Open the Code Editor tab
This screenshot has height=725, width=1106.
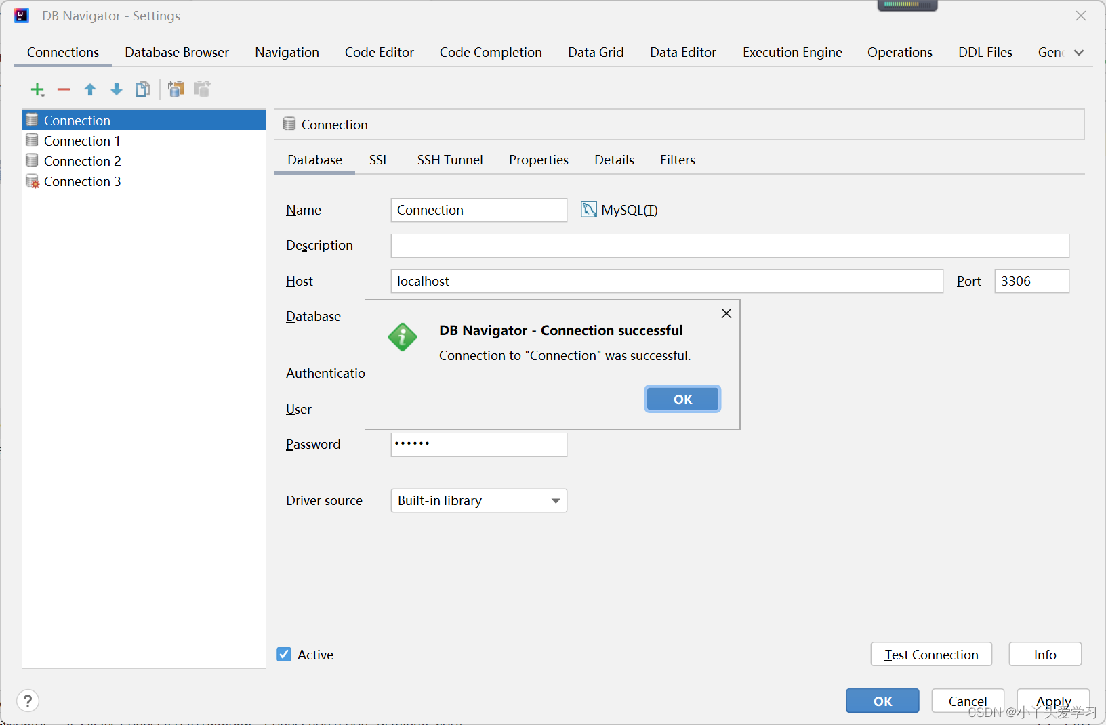click(380, 53)
